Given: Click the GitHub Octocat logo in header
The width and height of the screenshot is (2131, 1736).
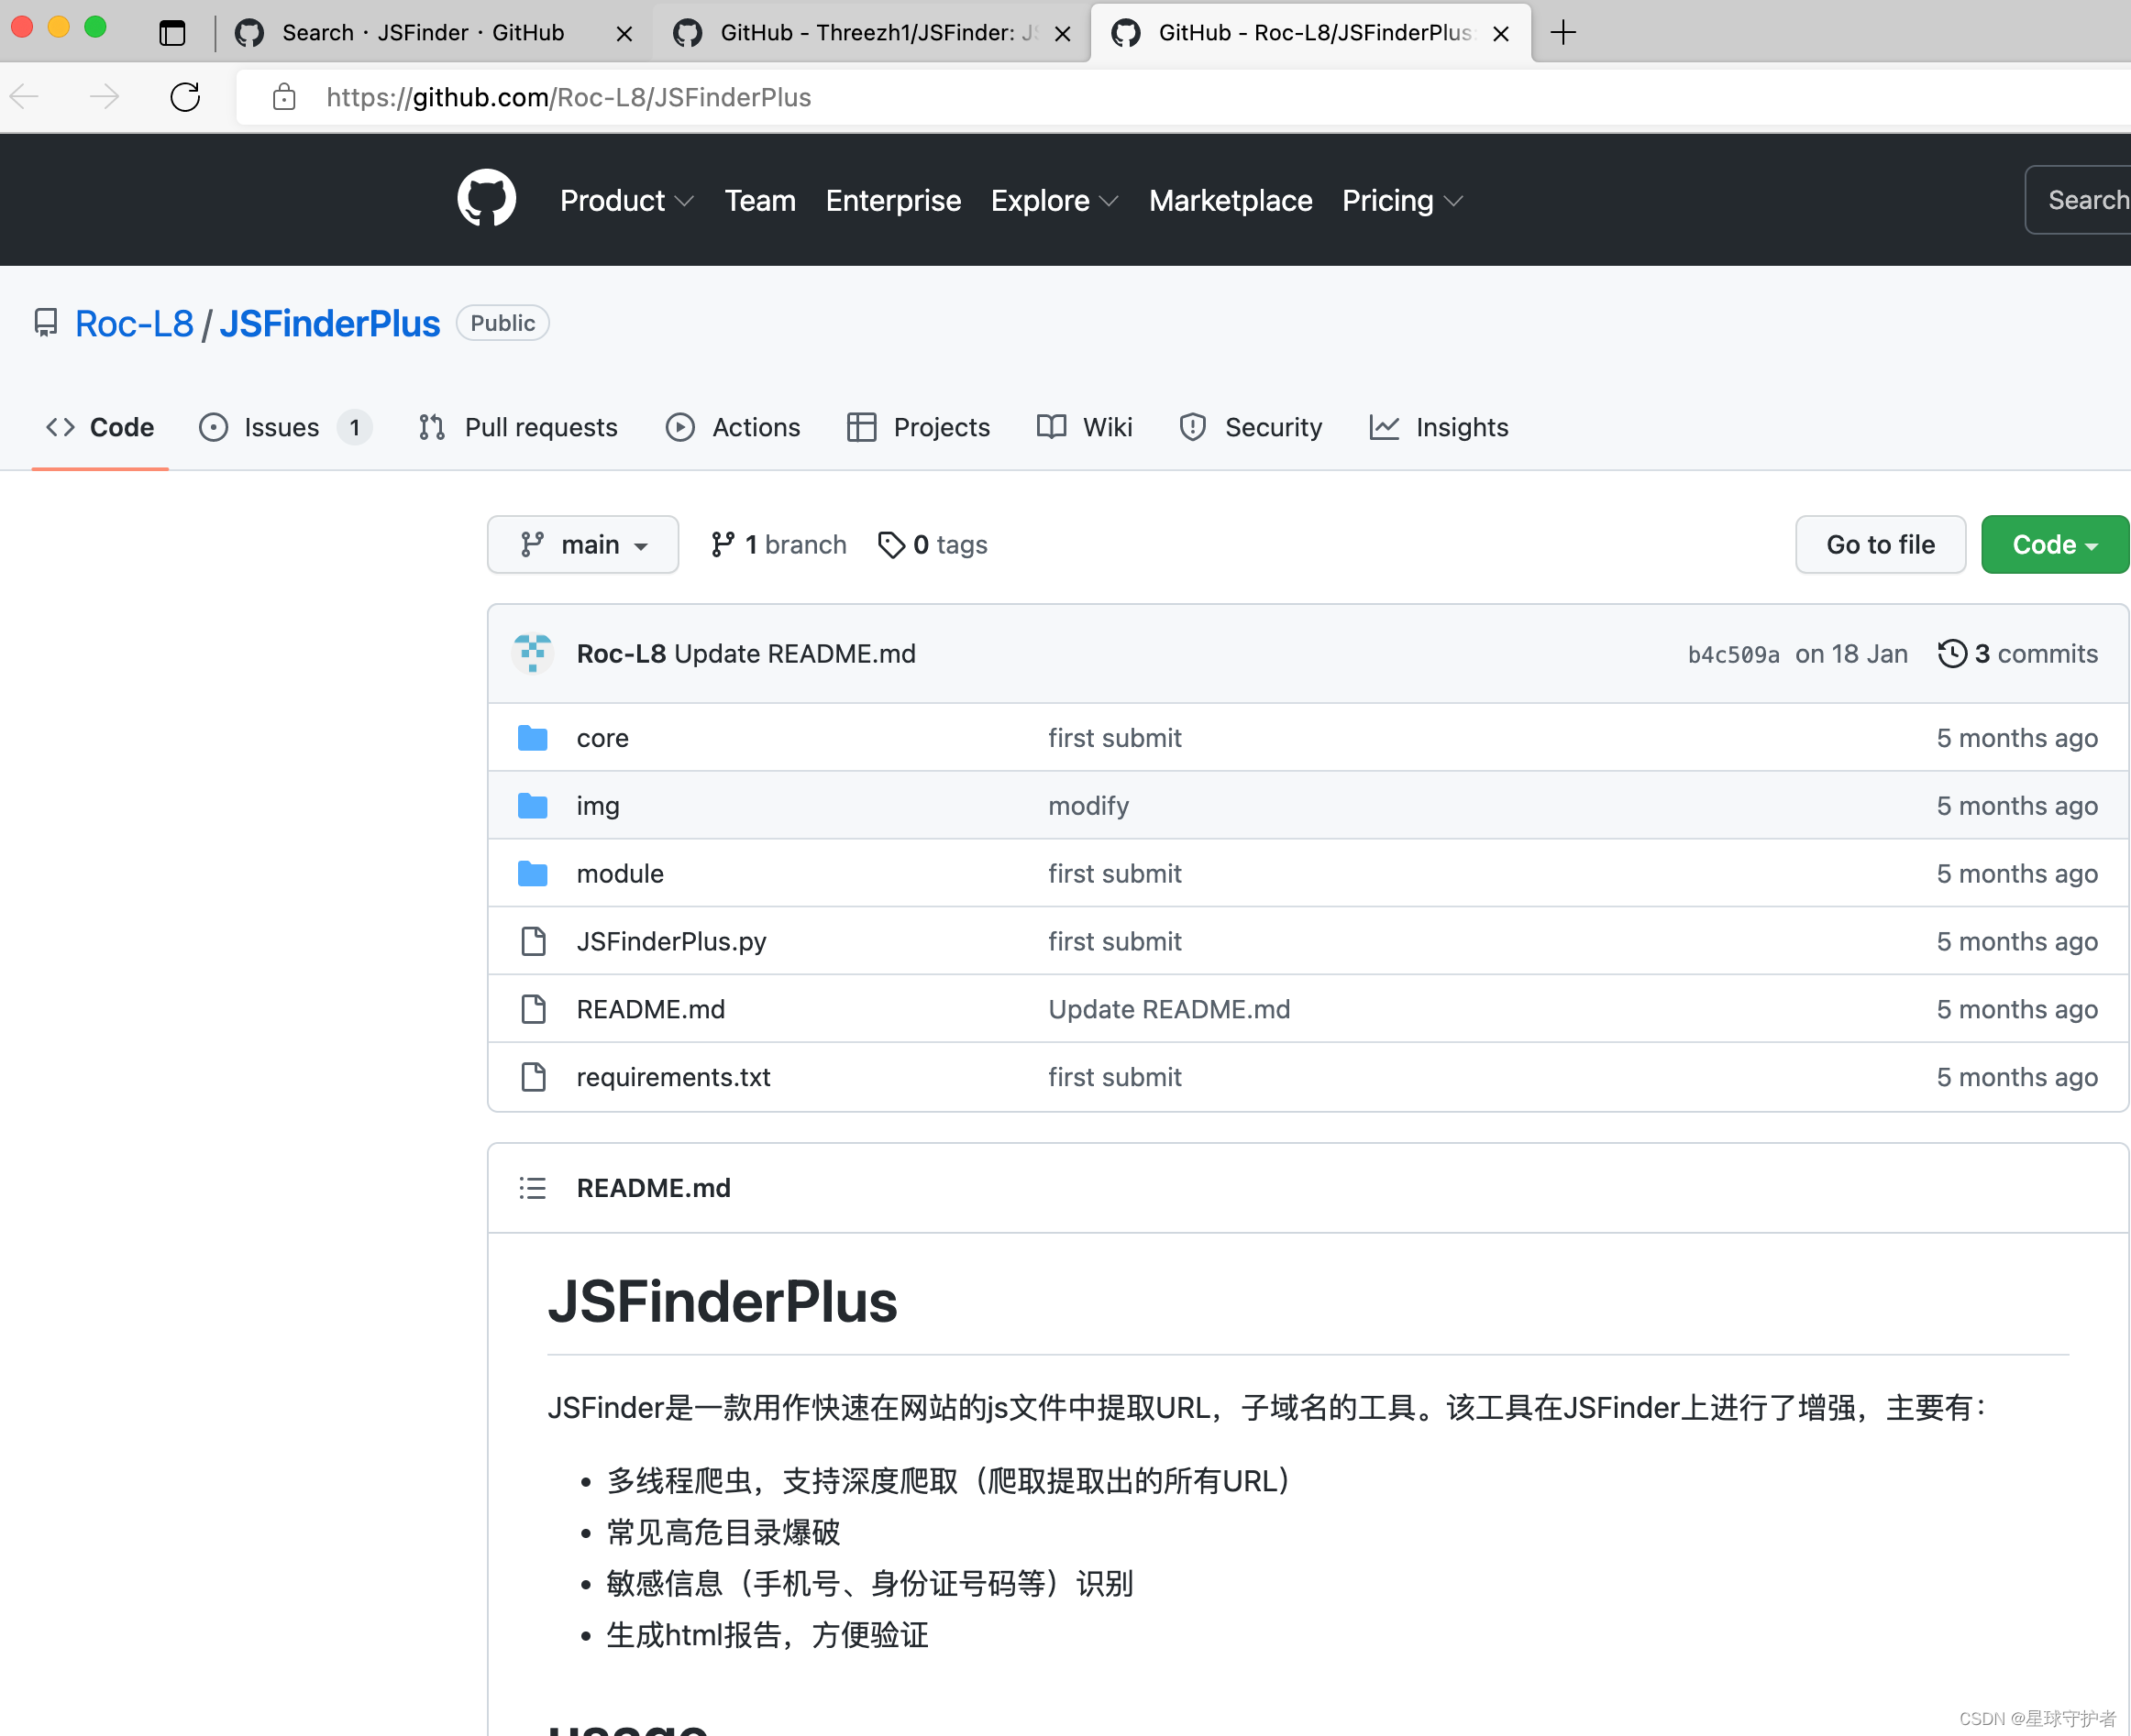Looking at the screenshot, I should (x=486, y=199).
